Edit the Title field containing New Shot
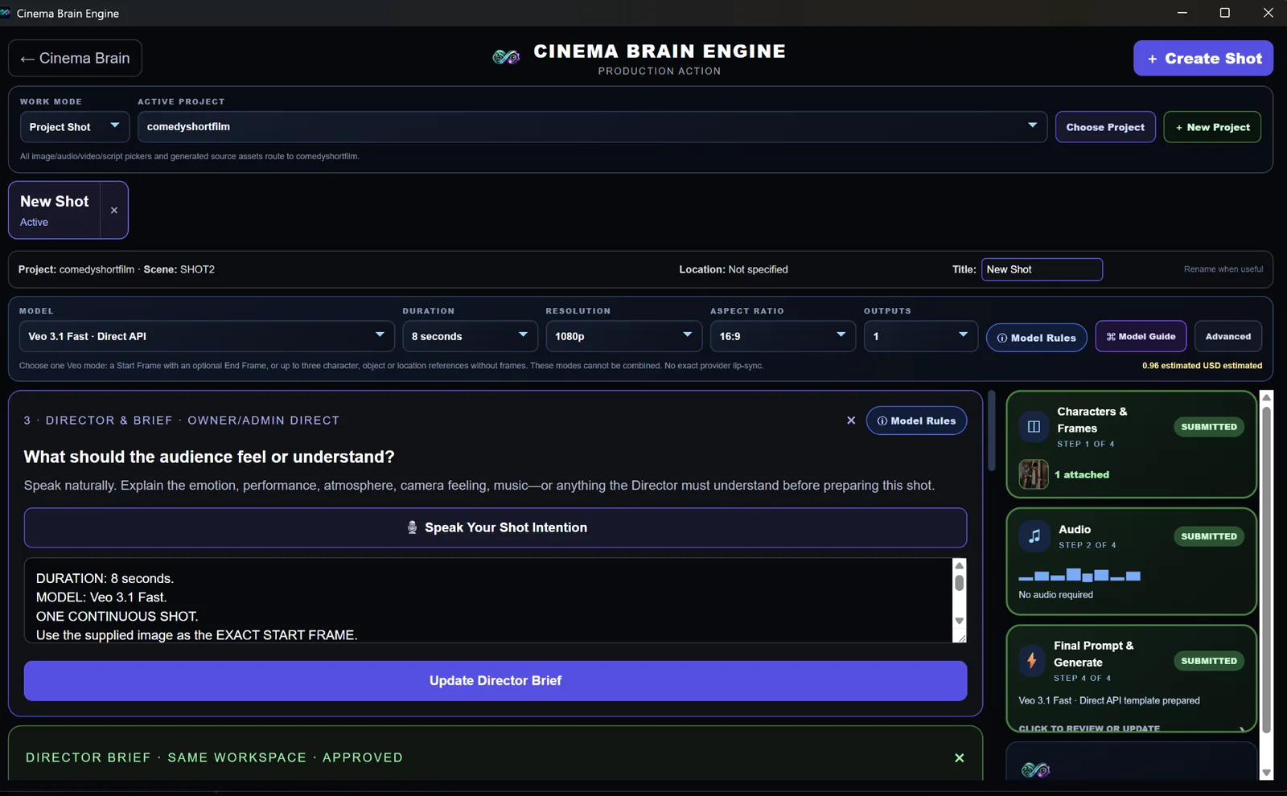This screenshot has height=796, width=1287. tap(1042, 269)
